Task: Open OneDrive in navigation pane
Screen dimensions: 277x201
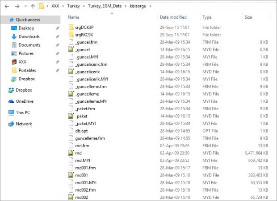Action: point(24,101)
